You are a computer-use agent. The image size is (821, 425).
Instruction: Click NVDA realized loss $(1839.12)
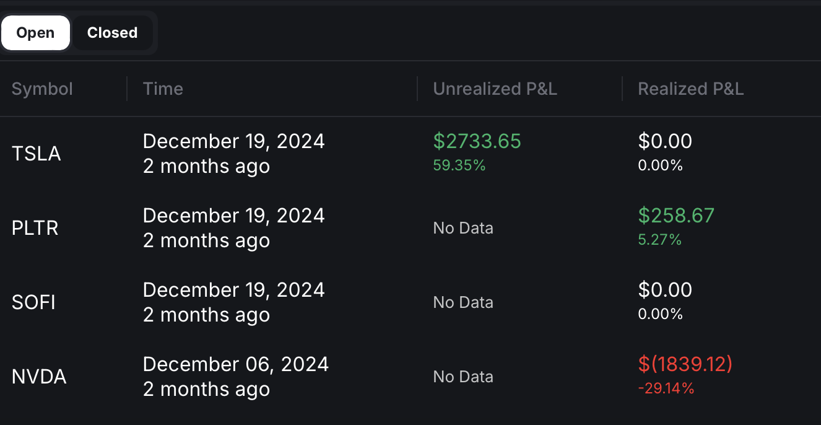[x=685, y=364]
